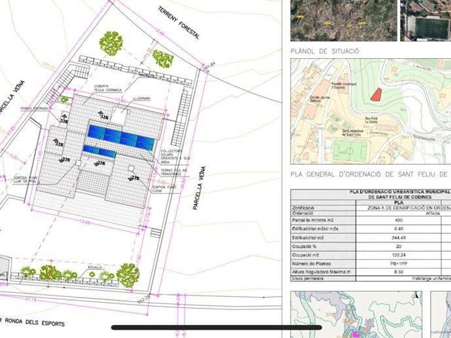This screenshot has width=451, height=338.
Task: Click the 'Zona esportiva de Sant Feliu' map label
Action: tap(352, 132)
